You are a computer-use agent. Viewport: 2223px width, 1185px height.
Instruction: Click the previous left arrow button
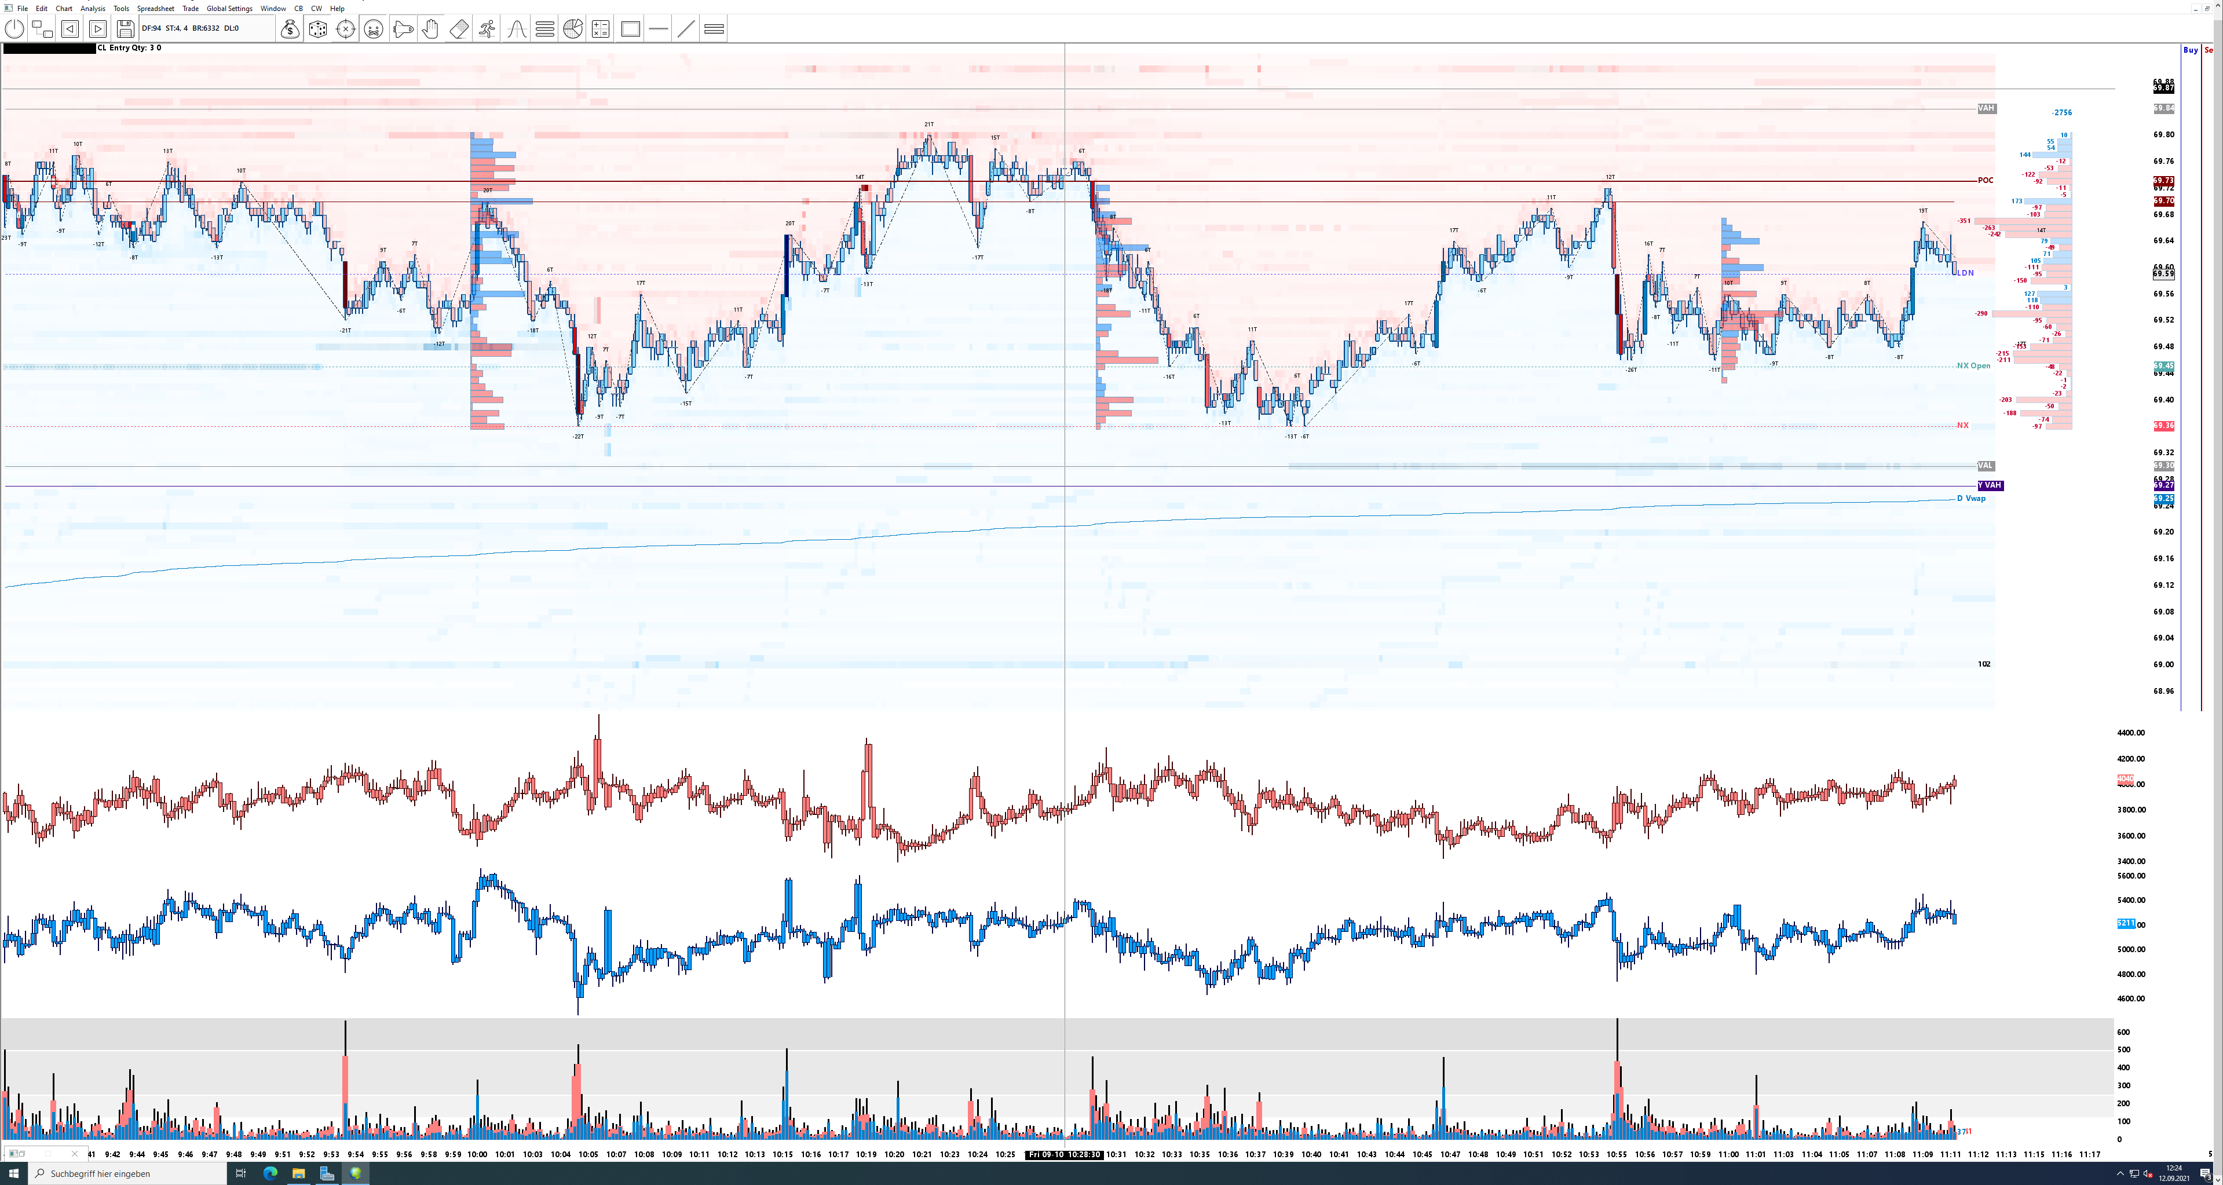click(70, 30)
